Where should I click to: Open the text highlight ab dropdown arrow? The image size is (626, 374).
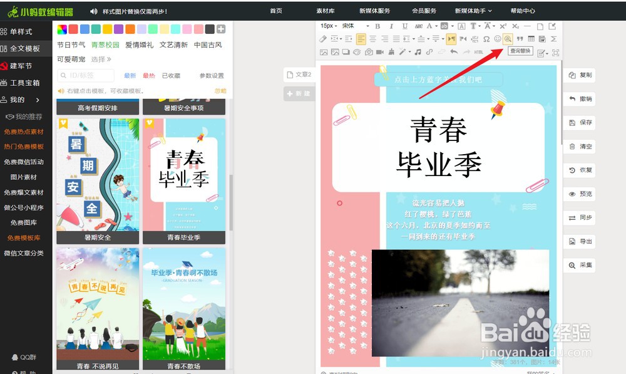tap(453, 26)
